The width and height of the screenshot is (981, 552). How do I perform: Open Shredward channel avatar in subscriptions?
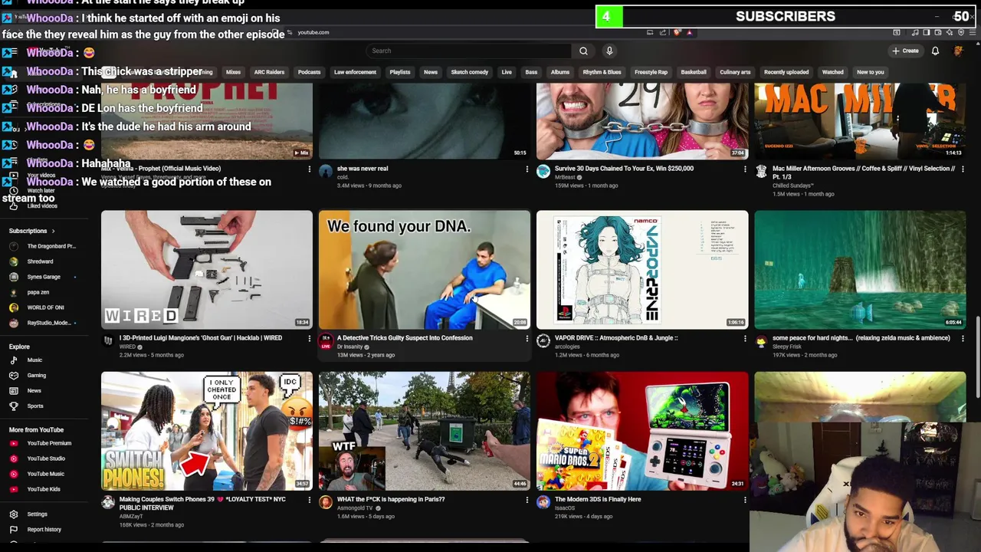click(14, 261)
